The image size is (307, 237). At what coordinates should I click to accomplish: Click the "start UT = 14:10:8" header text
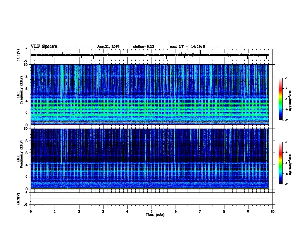pos(187,46)
